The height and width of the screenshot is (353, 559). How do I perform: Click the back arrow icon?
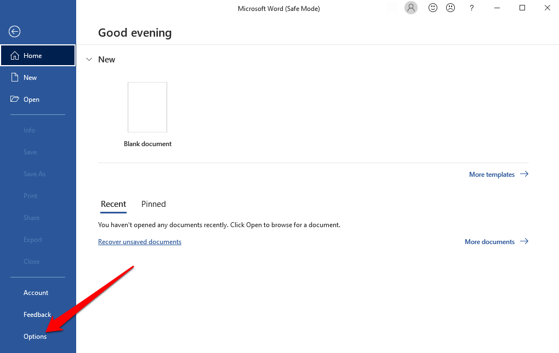15,32
